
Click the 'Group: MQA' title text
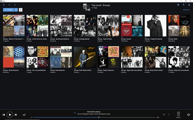[x=173, y=39]
